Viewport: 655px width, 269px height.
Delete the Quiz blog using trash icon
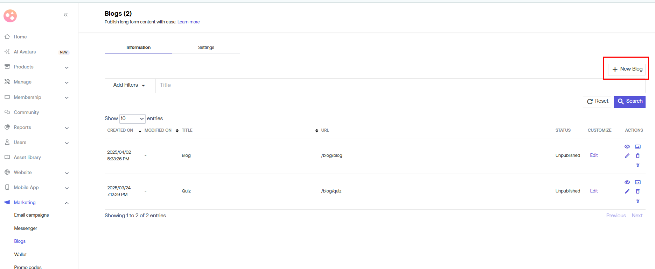pos(637,191)
